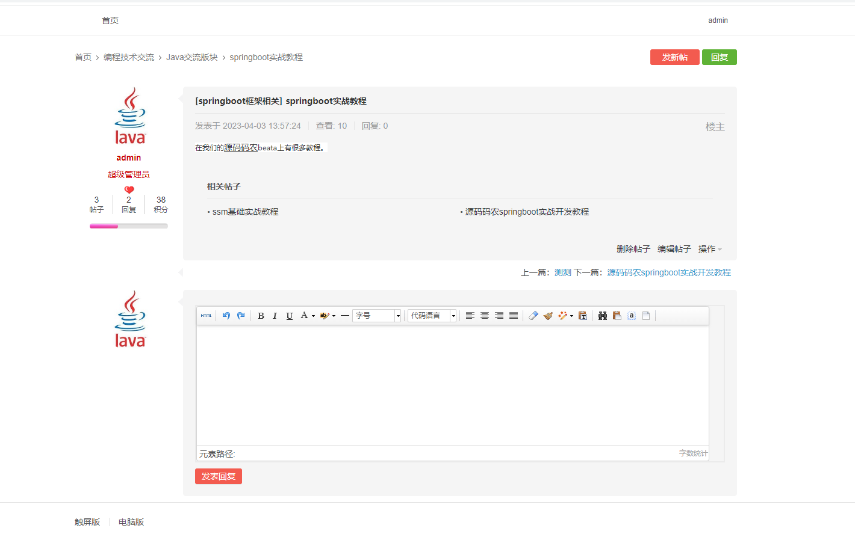
Task: Click the blank document icon
Action: [x=646, y=316]
